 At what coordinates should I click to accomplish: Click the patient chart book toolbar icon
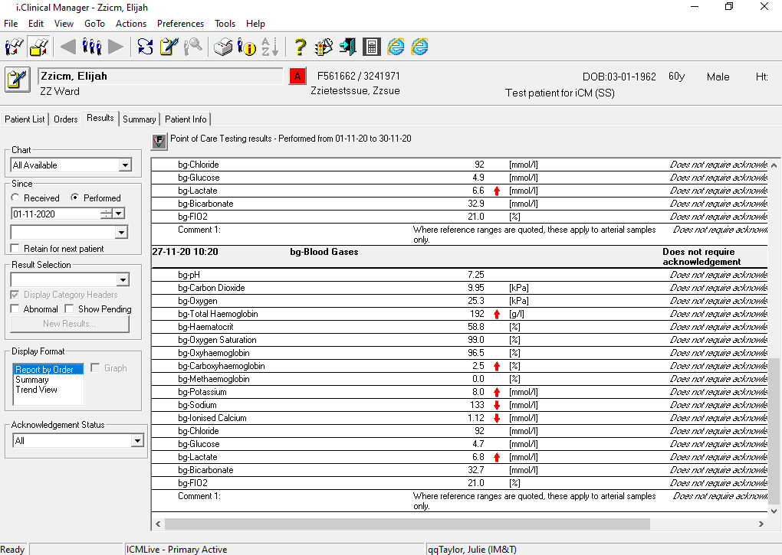click(15, 47)
